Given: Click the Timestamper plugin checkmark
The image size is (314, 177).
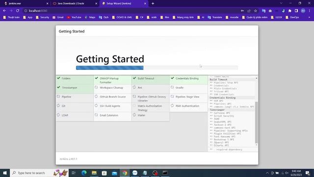Looking at the screenshot, I should [58, 88].
